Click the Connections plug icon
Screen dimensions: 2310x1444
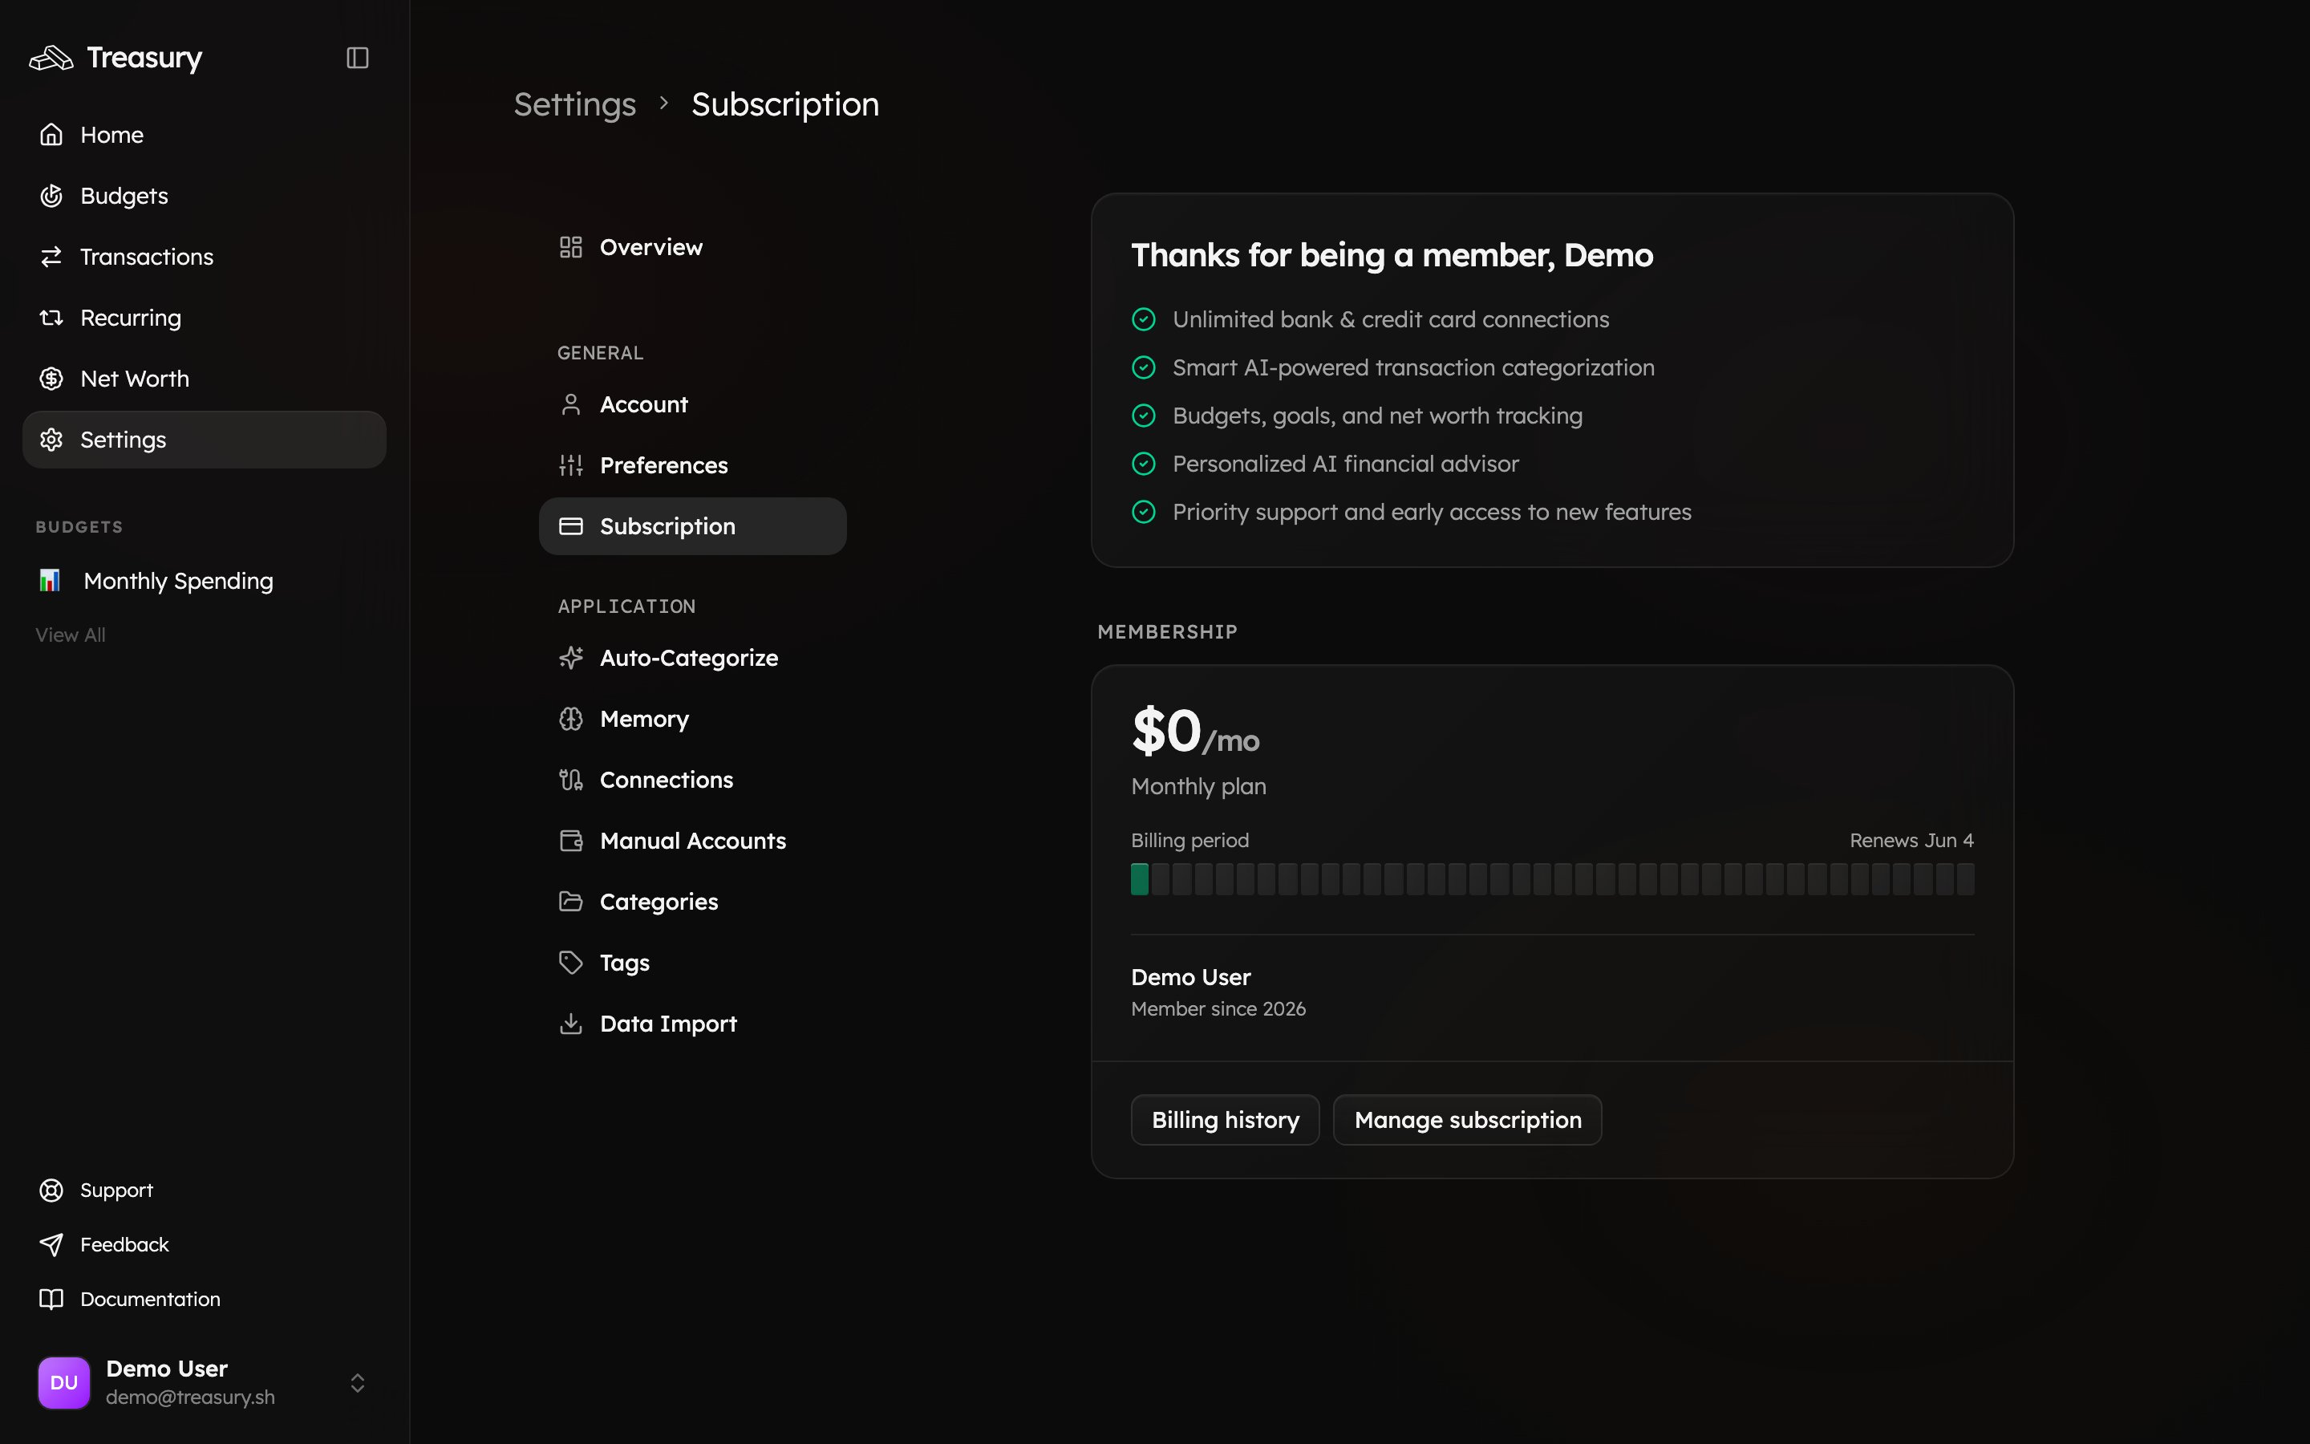pos(571,781)
